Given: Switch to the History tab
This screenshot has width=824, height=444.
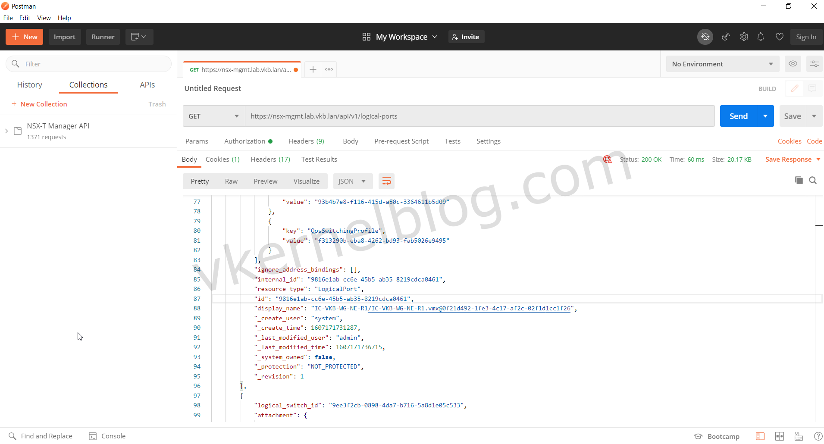Looking at the screenshot, I should point(30,85).
